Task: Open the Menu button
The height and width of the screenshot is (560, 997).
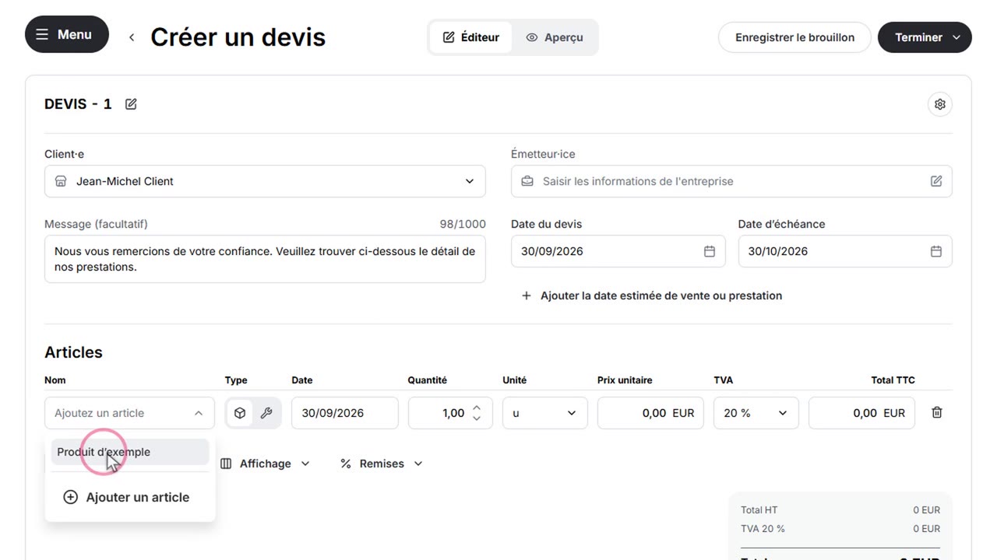Action: [x=67, y=35]
